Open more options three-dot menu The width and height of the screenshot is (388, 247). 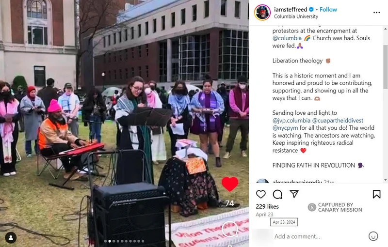click(x=376, y=13)
